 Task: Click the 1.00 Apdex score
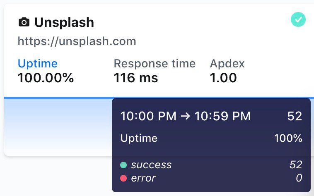click(x=223, y=78)
